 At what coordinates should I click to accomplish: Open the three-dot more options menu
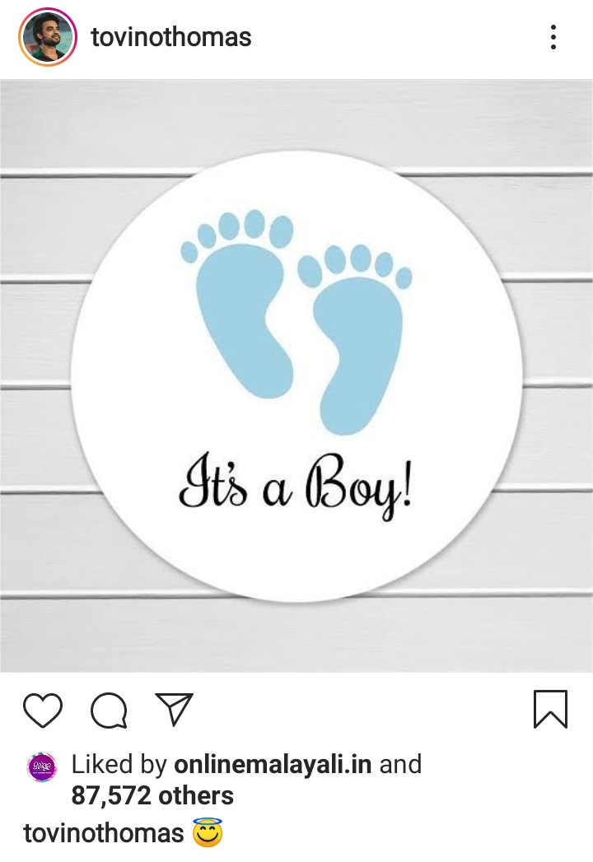(x=553, y=37)
